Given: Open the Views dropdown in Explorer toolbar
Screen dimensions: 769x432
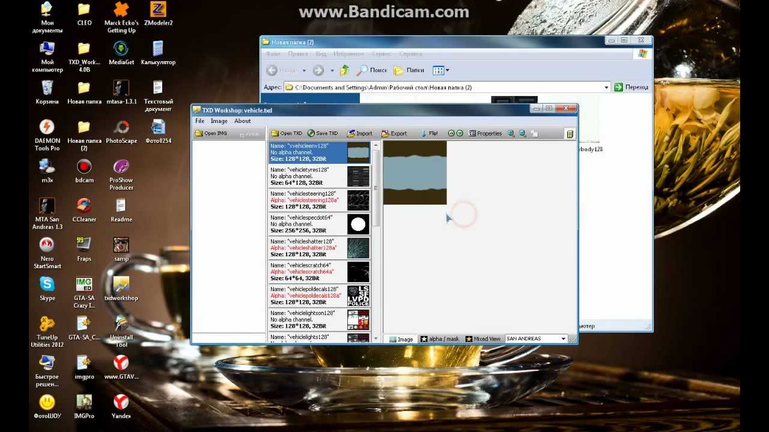Looking at the screenshot, I should tap(440, 70).
